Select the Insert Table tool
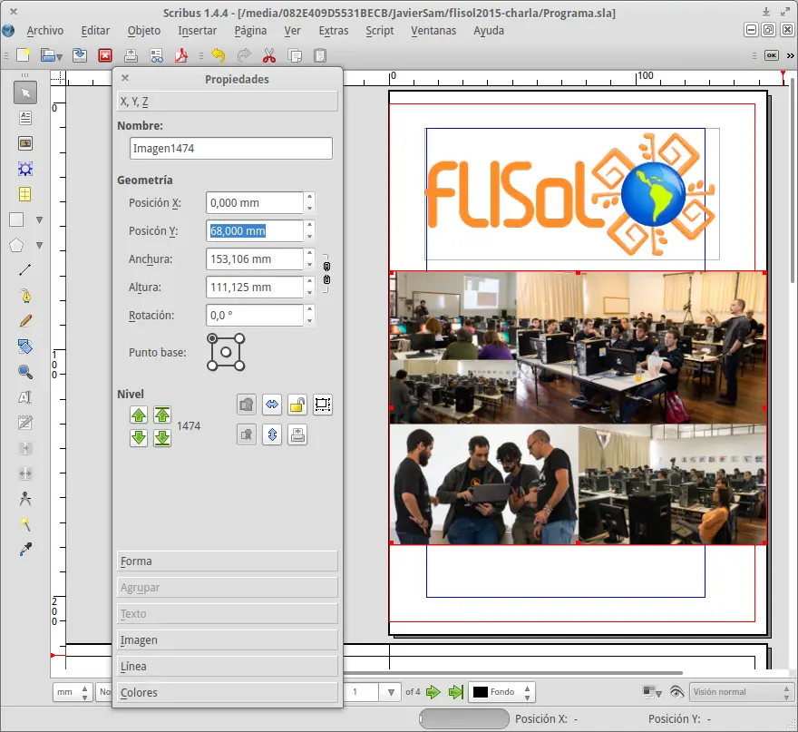 point(25,194)
